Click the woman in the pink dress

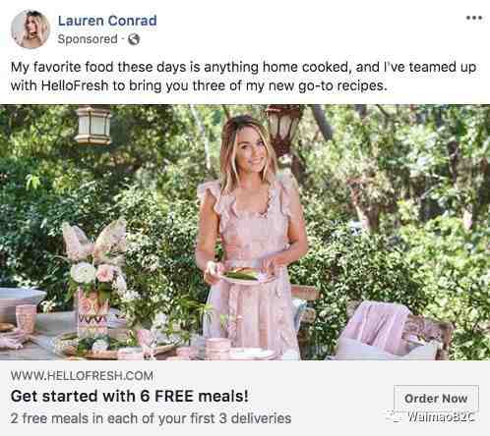[x=252, y=236]
